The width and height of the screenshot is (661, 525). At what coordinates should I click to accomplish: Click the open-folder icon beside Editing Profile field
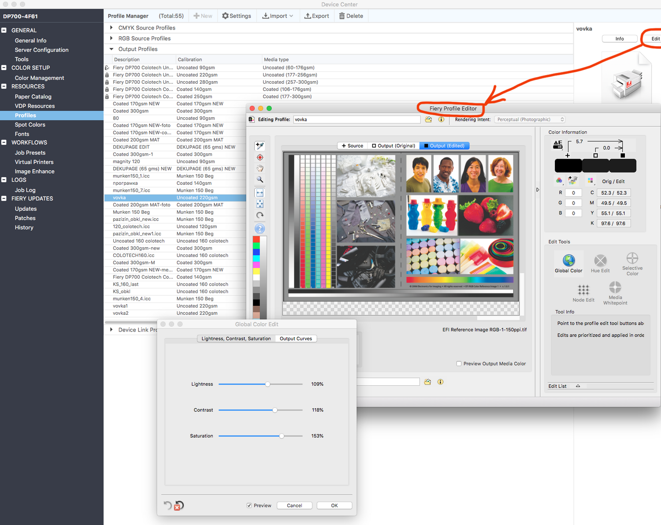click(428, 119)
